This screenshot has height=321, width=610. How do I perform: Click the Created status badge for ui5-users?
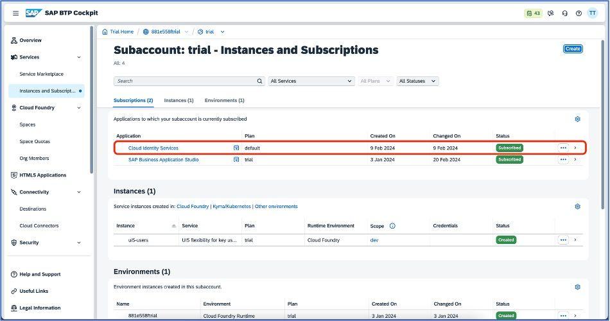pyautogui.click(x=506, y=240)
